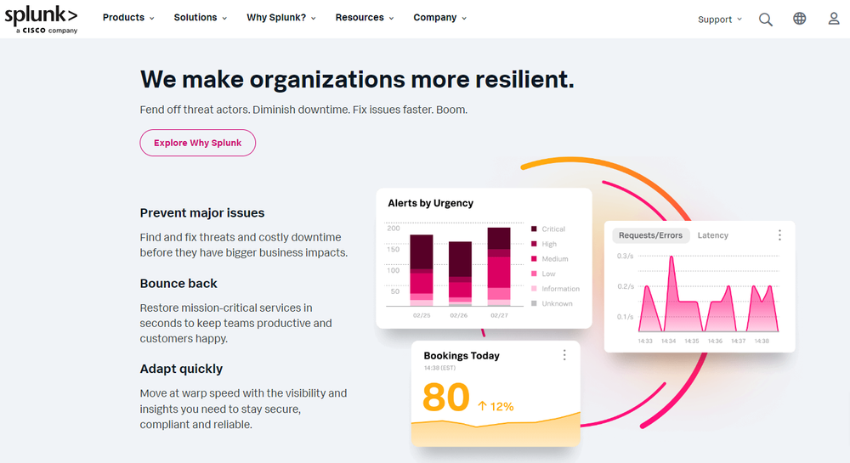Click the Explore Why Splunk button
Image resolution: width=850 pixels, height=463 pixels.
coord(197,143)
